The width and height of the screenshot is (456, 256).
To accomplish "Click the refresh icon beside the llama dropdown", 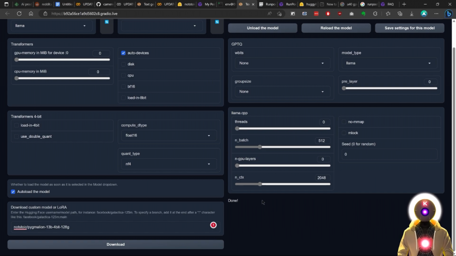I will pyautogui.click(x=106, y=22).
